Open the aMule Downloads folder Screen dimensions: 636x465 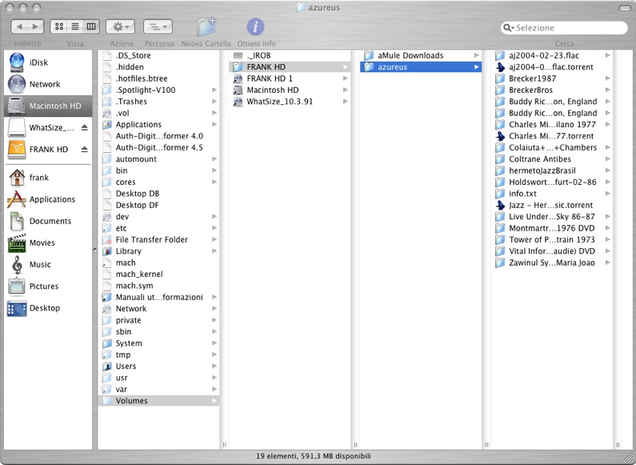click(x=421, y=55)
